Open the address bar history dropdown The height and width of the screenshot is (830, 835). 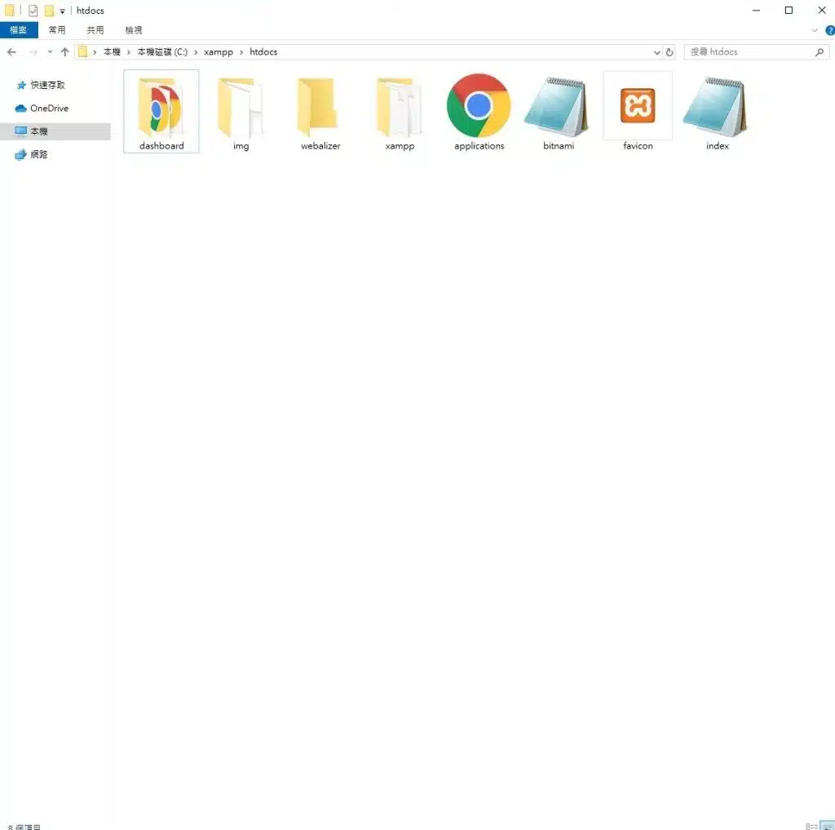(657, 51)
